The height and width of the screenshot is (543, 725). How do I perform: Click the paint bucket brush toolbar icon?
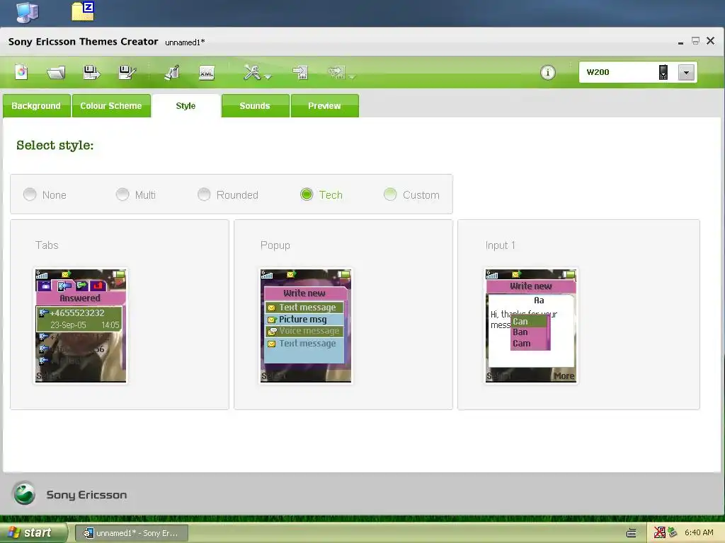[x=172, y=73]
